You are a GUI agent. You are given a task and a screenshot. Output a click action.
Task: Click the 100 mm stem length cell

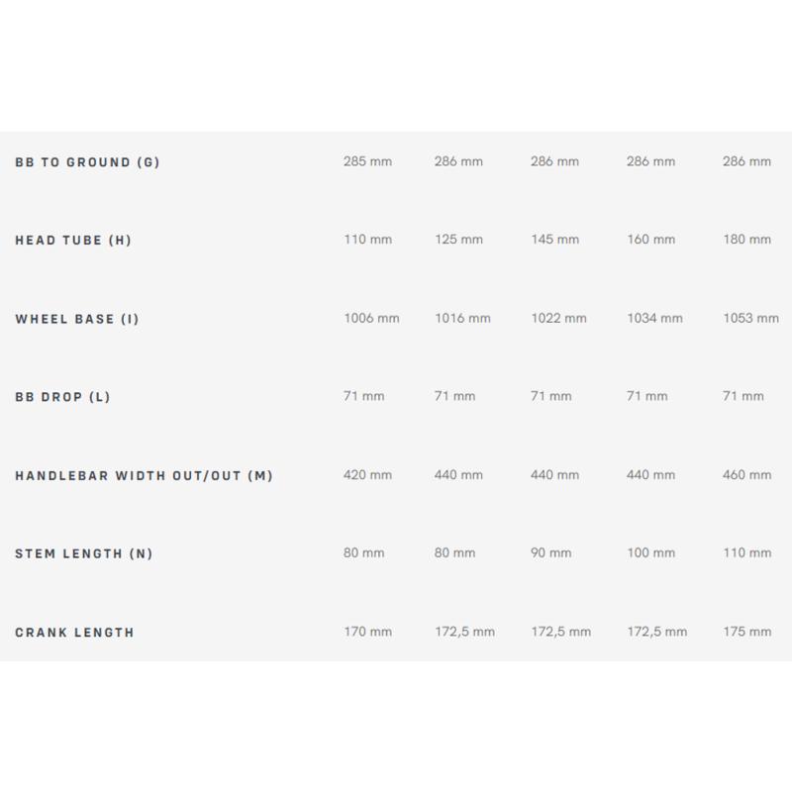point(650,553)
